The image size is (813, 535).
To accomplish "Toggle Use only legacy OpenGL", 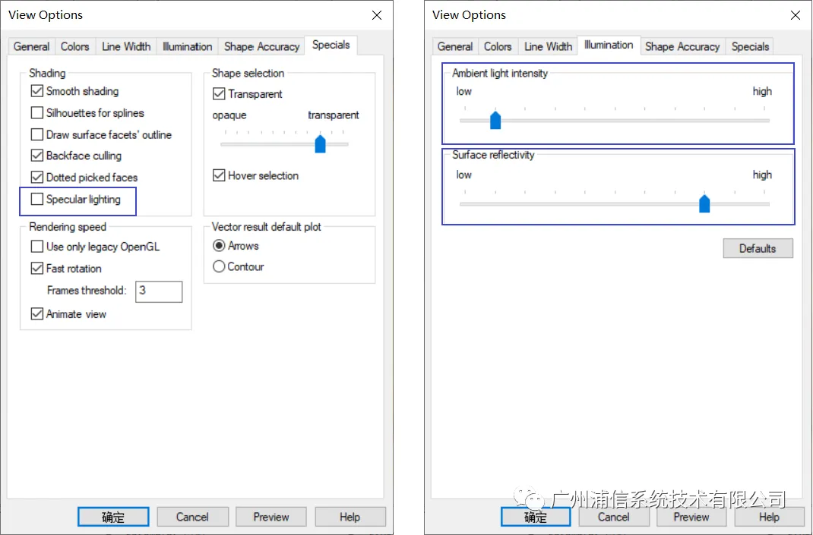I will 36,247.
